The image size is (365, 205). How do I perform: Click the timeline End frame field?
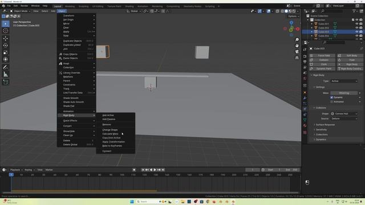pos(291,170)
